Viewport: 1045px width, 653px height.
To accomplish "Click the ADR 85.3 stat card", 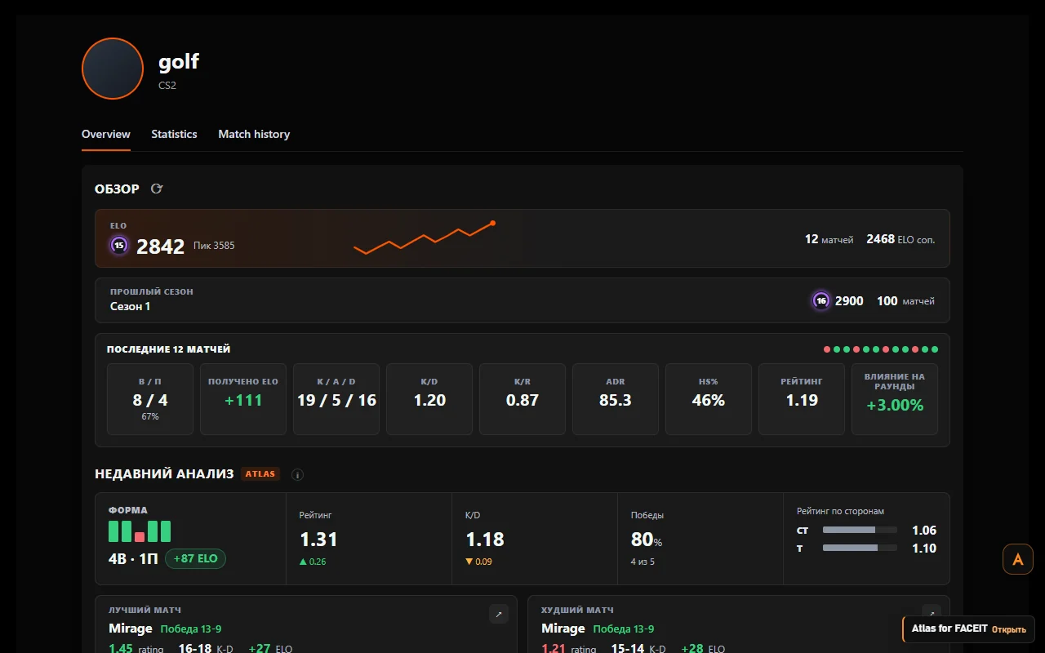I will 616,399.
